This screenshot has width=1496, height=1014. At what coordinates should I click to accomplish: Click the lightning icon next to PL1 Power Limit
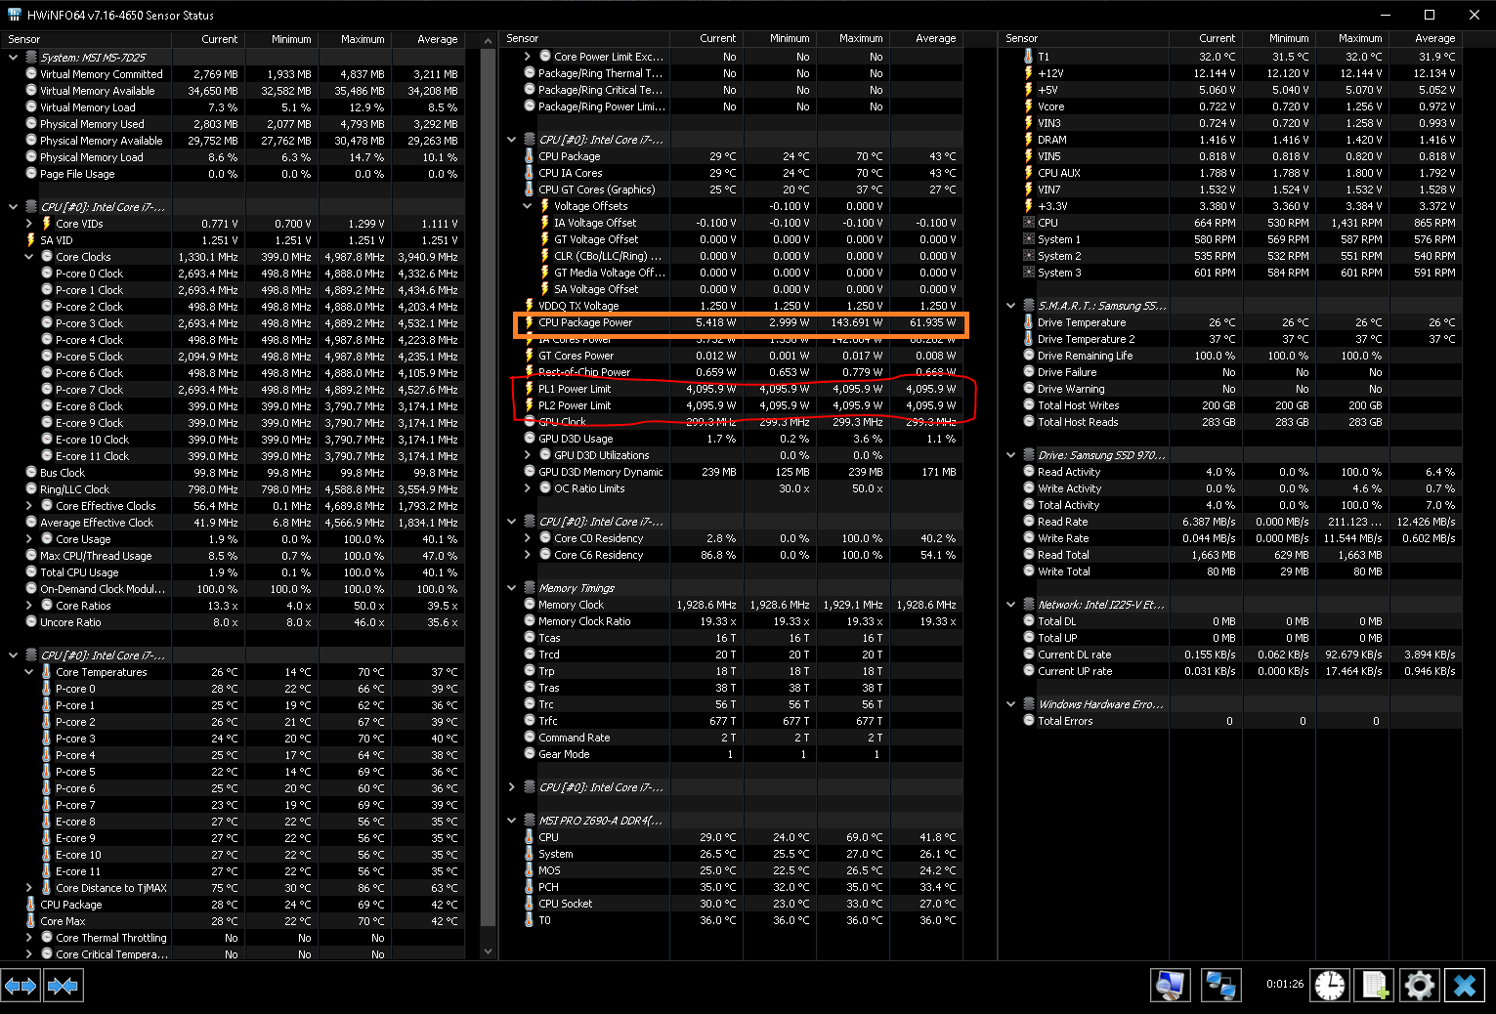coord(529,389)
